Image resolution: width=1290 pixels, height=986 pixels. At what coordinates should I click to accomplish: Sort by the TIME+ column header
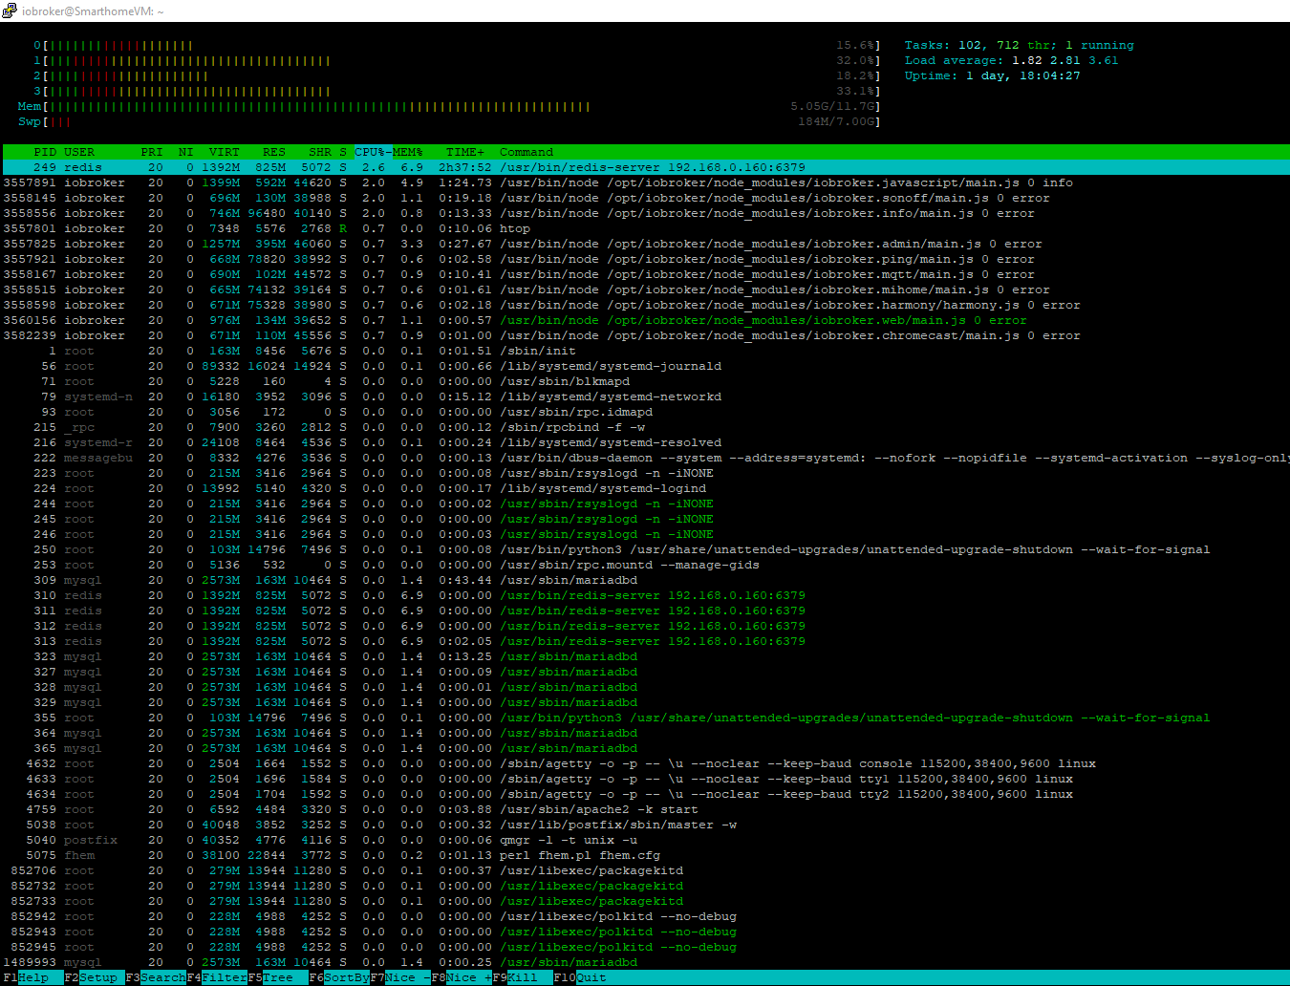465,152
